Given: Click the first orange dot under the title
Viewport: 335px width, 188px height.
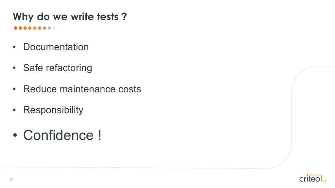Looking at the screenshot, I should (x=15, y=28).
